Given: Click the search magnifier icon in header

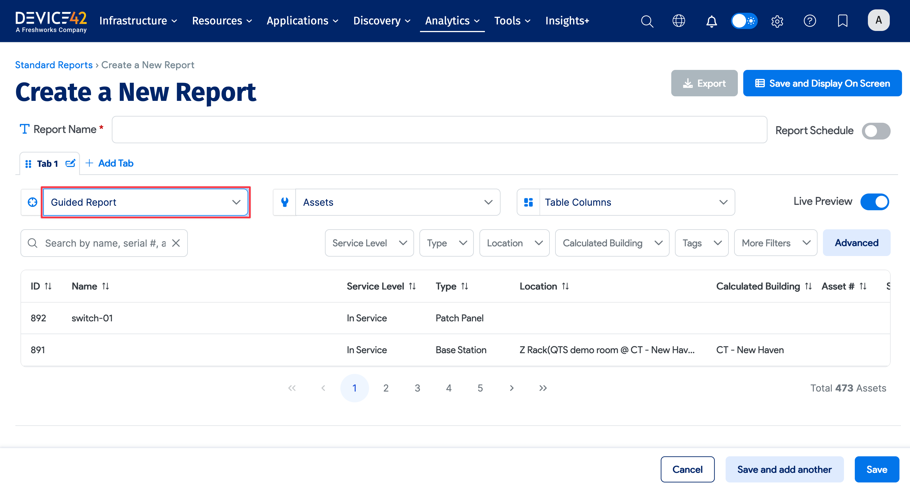Looking at the screenshot, I should pyautogui.click(x=647, y=21).
